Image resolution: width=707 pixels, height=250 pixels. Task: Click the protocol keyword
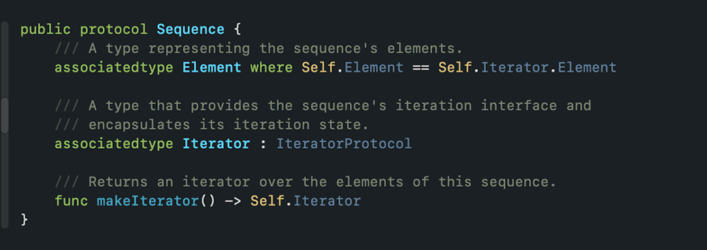(x=114, y=30)
